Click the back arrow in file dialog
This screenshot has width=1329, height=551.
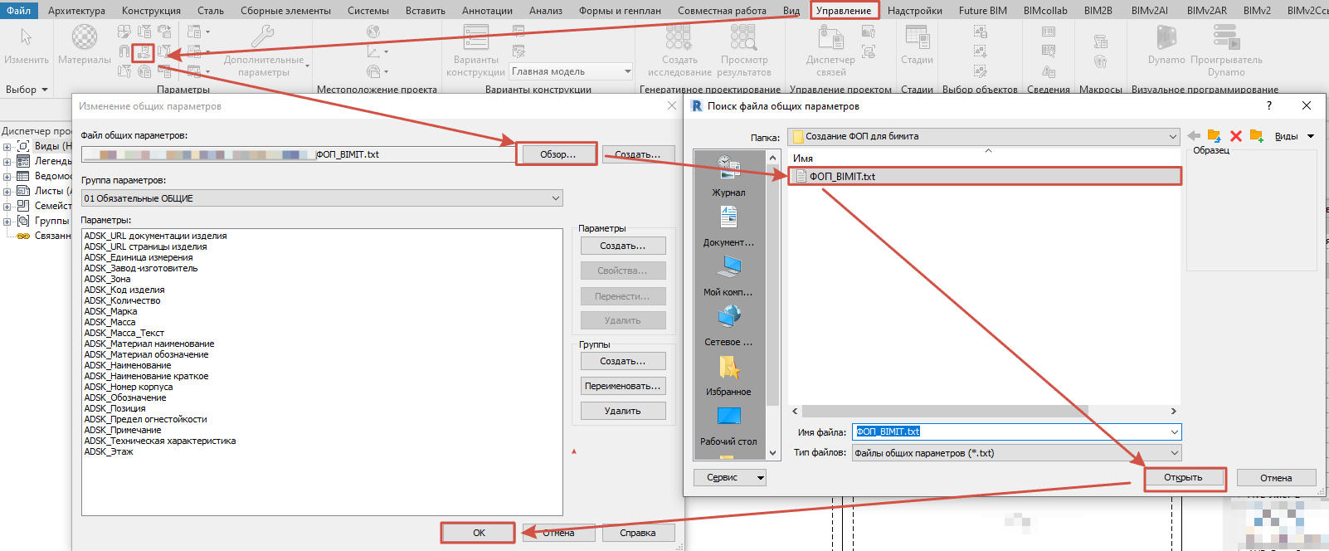1194,136
